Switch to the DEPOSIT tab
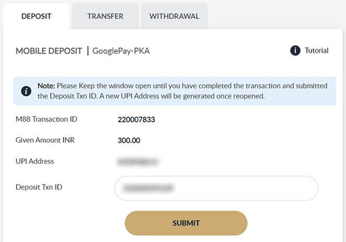The height and width of the screenshot is (242, 346). click(36, 16)
